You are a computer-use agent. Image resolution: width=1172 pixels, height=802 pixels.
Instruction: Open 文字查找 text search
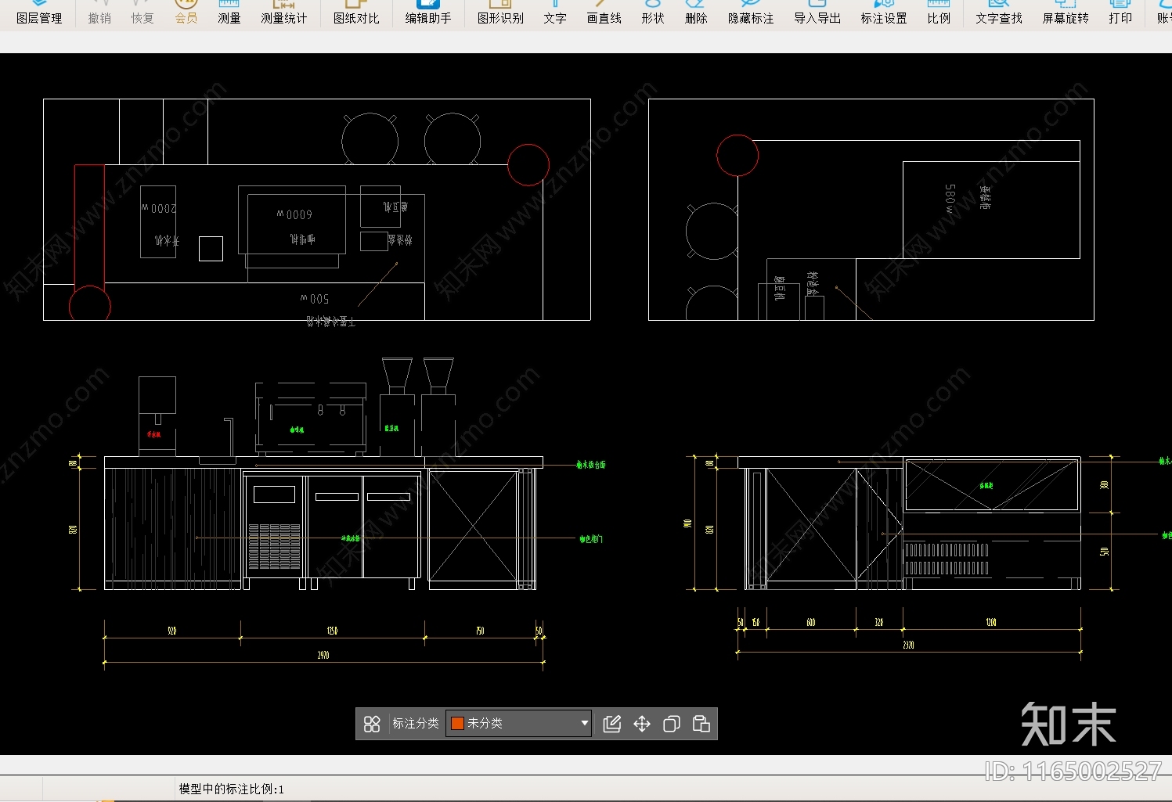999,13
